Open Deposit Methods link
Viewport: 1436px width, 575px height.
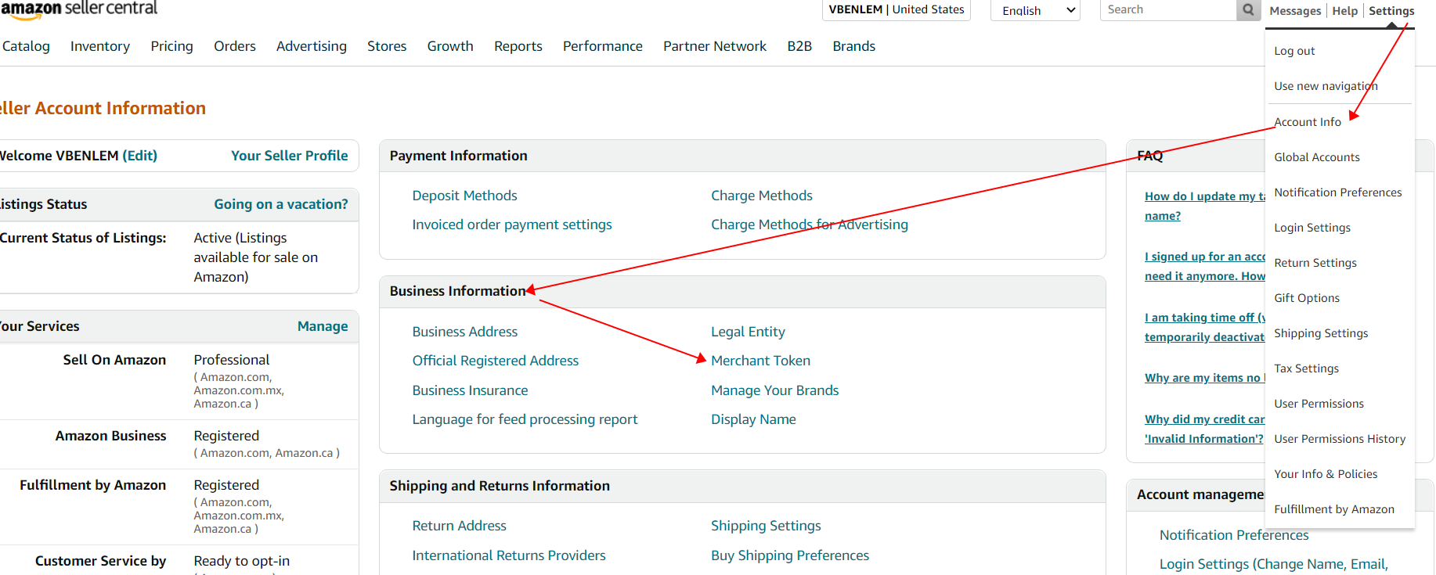465,196
